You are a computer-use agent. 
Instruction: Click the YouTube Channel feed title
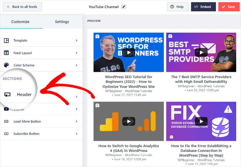point(104,7)
